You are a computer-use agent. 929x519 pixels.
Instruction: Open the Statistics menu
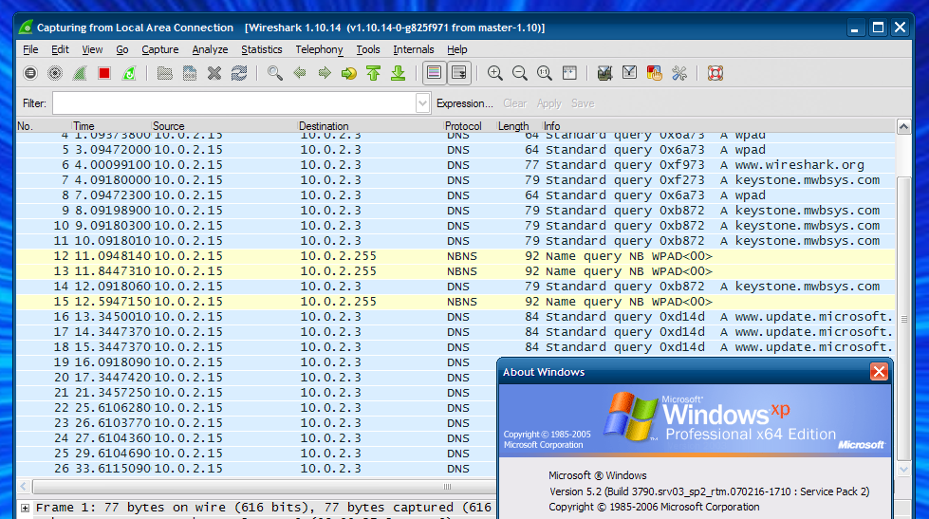(261, 49)
